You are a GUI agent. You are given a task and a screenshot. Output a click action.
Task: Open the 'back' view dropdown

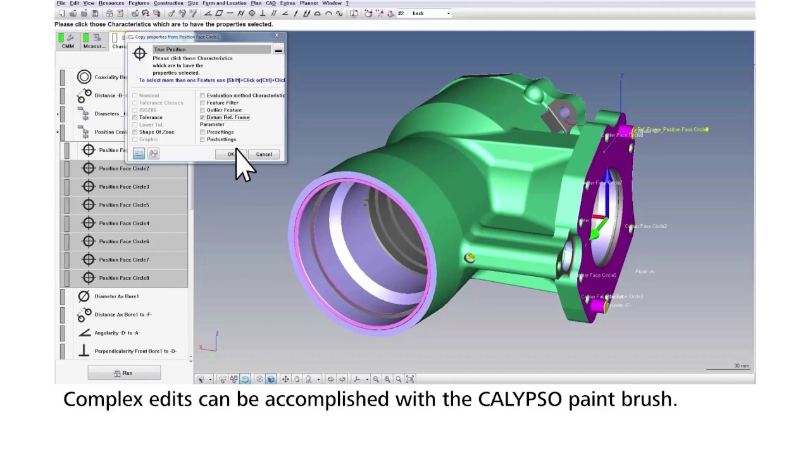pyautogui.click(x=448, y=13)
